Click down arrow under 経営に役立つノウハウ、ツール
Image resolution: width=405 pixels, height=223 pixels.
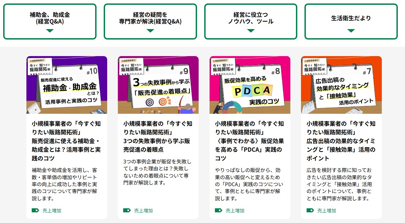251,31
